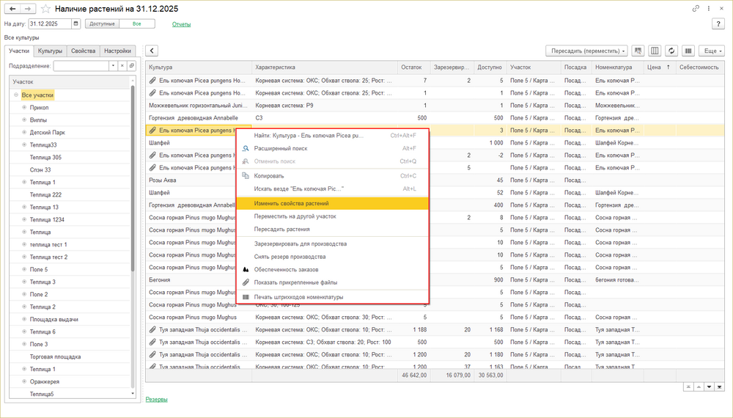Open the Отчеты link
The height and width of the screenshot is (418, 733).
click(181, 24)
